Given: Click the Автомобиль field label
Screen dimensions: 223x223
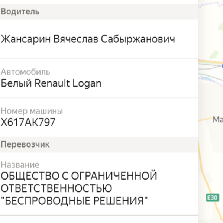Looking at the screenshot, I should (x=25, y=72).
